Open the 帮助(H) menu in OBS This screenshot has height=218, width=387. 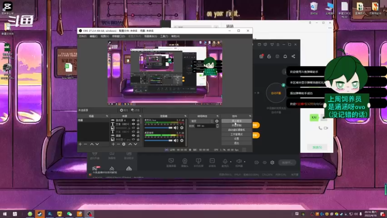coord(175,36)
